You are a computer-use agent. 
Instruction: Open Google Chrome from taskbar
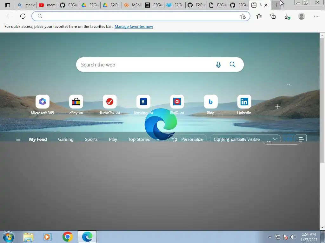(67, 237)
